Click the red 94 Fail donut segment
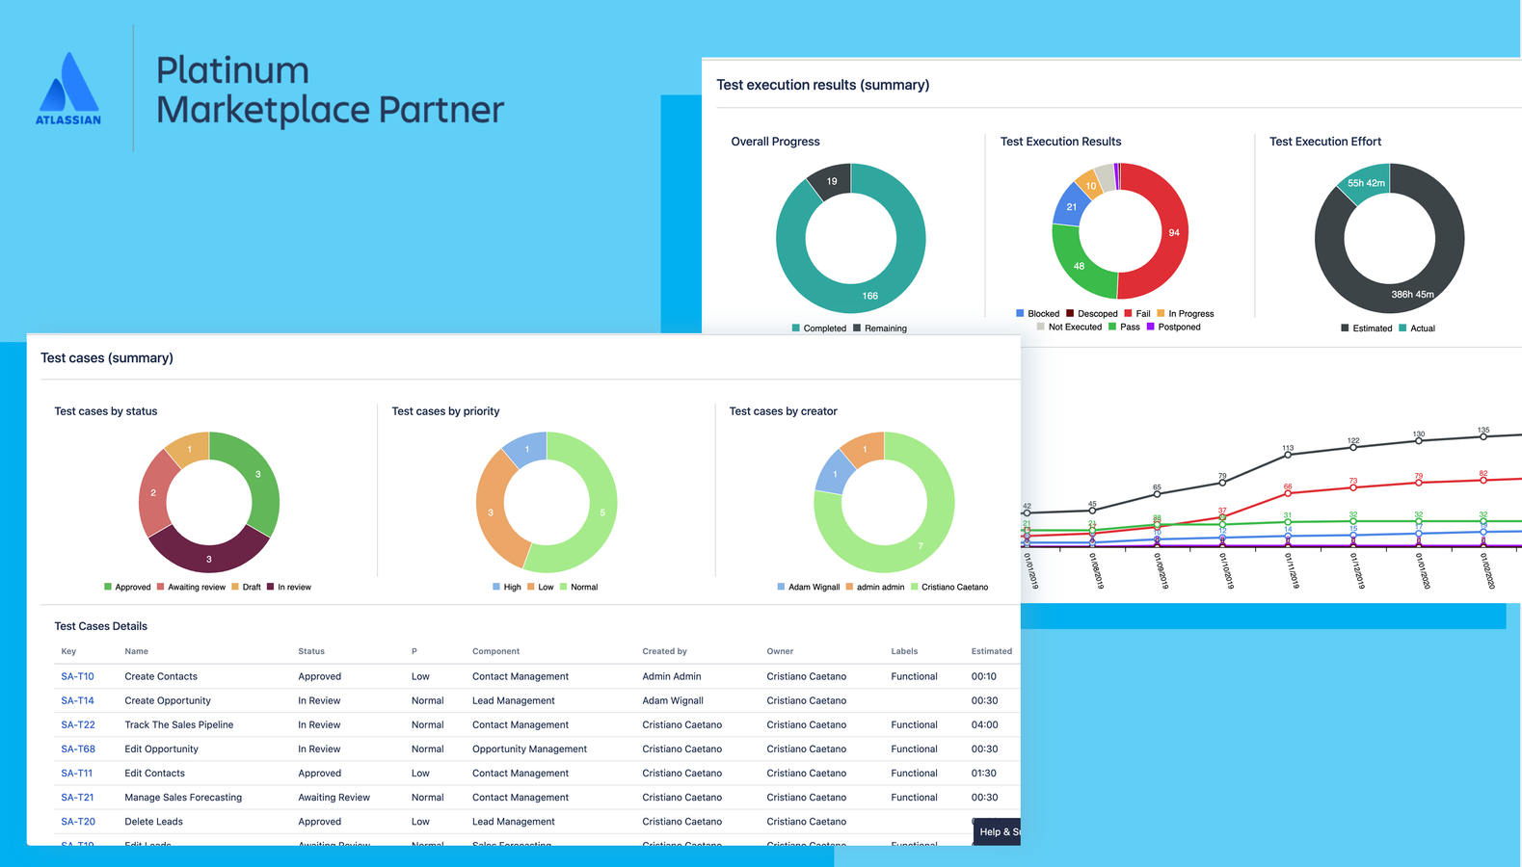This screenshot has width=1522, height=867. [x=1173, y=232]
